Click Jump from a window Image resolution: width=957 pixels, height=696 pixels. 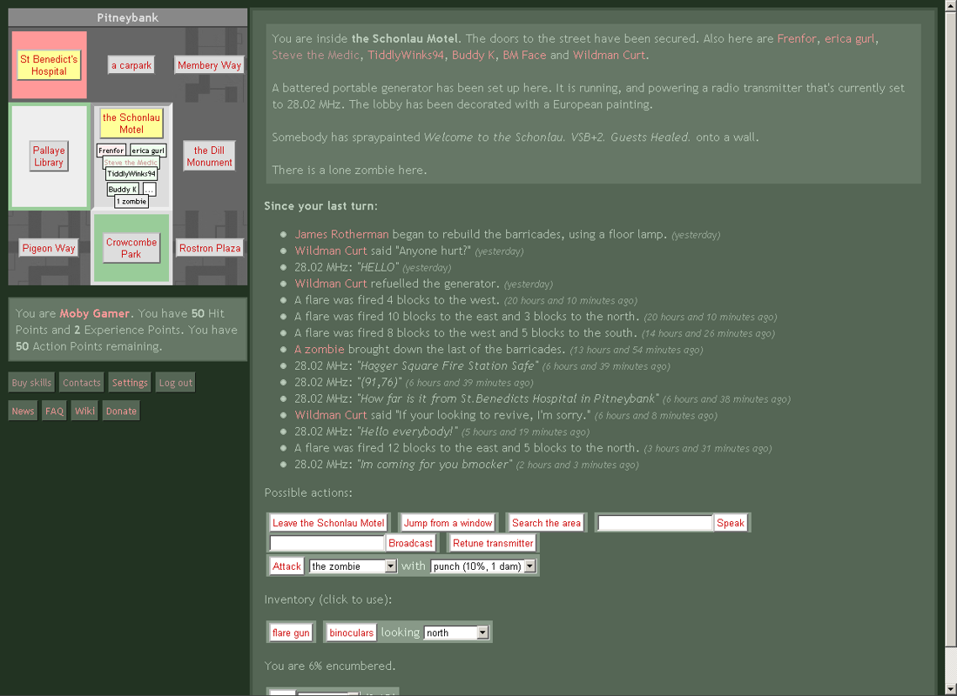(448, 523)
